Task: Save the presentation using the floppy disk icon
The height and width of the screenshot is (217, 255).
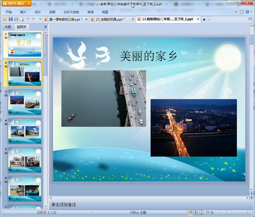Action: (x=11, y=19)
